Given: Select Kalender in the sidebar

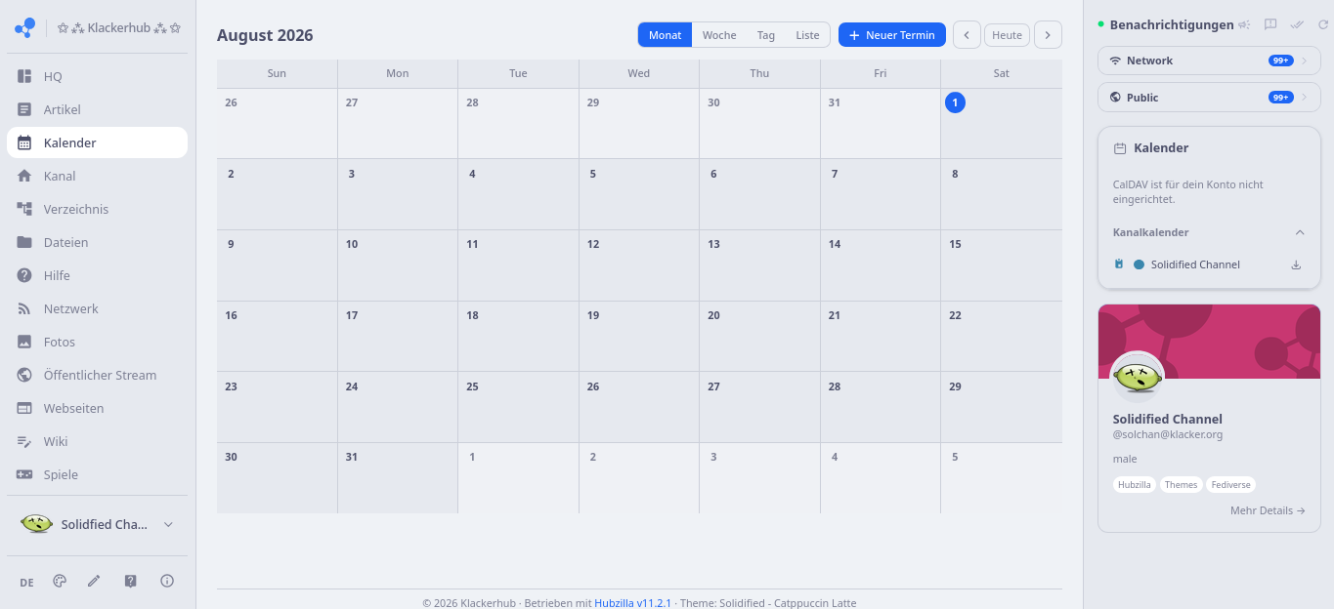Looking at the screenshot, I should 97,142.
